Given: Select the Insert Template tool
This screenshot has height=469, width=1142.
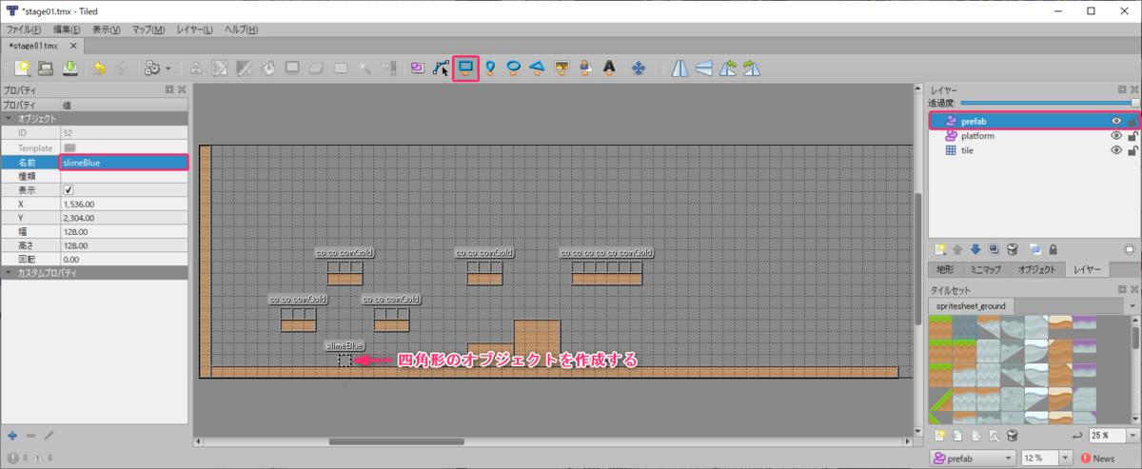Looking at the screenshot, I should 585,68.
